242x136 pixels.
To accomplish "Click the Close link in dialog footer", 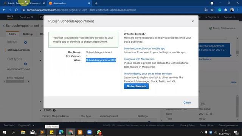I will [x=187, y=102].
